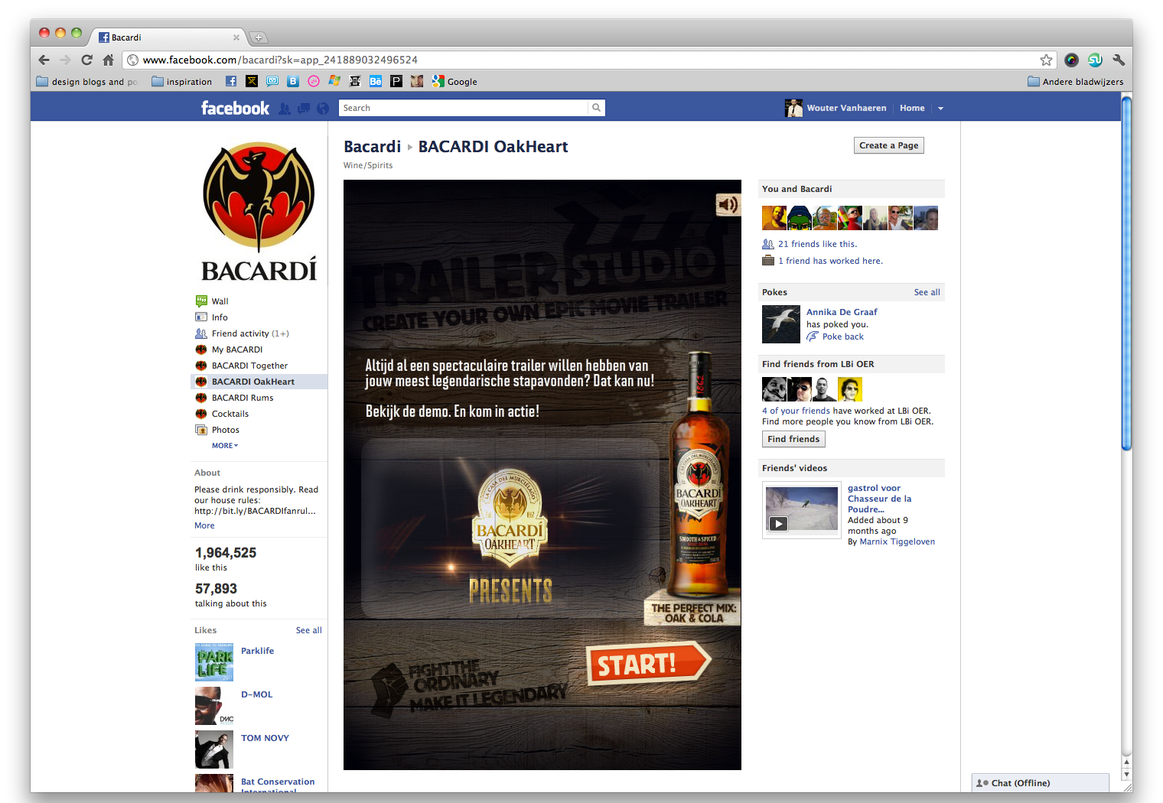Open the blue B bookmark icon

click(293, 81)
